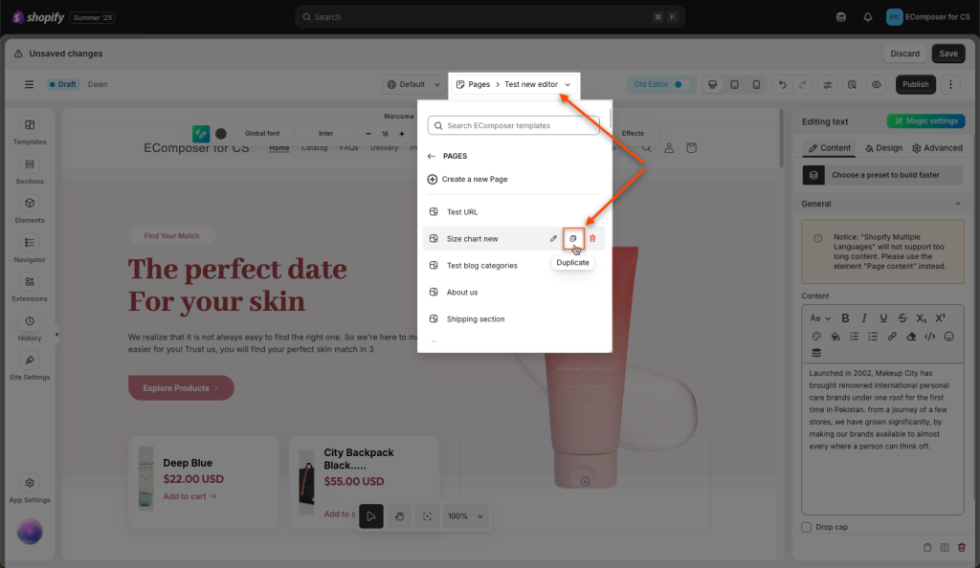Image resolution: width=980 pixels, height=568 pixels.
Task: Open the Sections panel
Action: click(30, 171)
